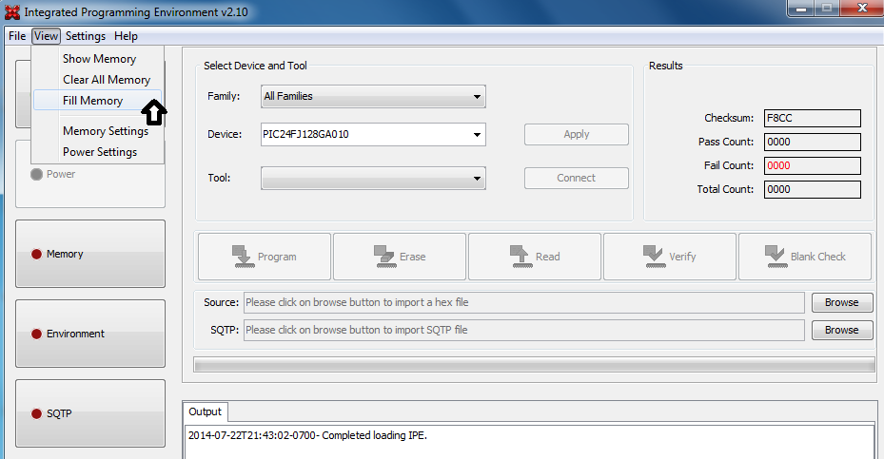Click Browse next to the Source field
This screenshot has height=459, width=884.
tap(841, 302)
